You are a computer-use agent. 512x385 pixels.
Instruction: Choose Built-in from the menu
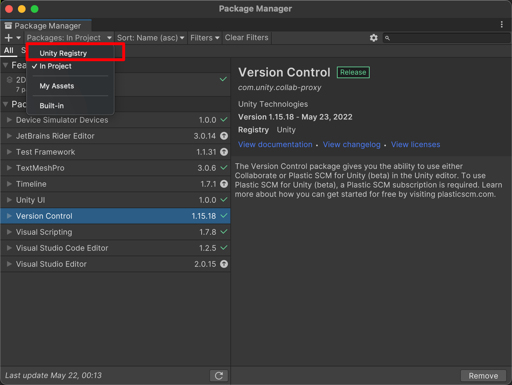(x=70, y=106)
